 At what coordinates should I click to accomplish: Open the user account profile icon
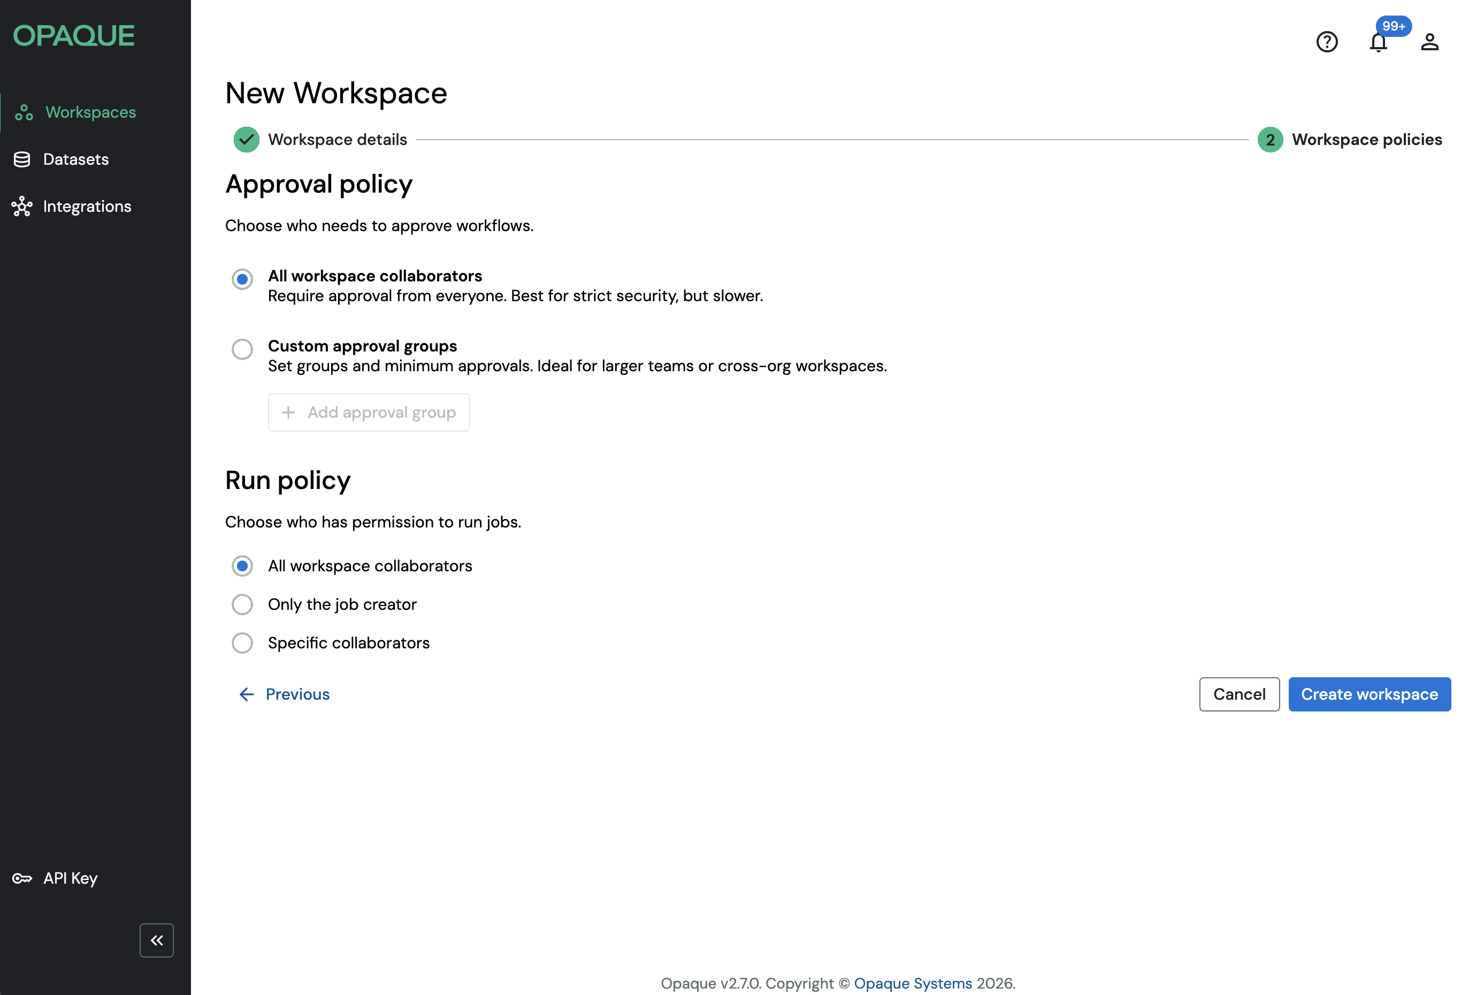(1429, 42)
